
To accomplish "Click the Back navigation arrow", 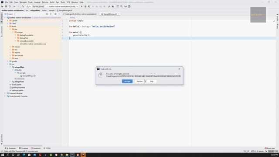I will [14, 7].
